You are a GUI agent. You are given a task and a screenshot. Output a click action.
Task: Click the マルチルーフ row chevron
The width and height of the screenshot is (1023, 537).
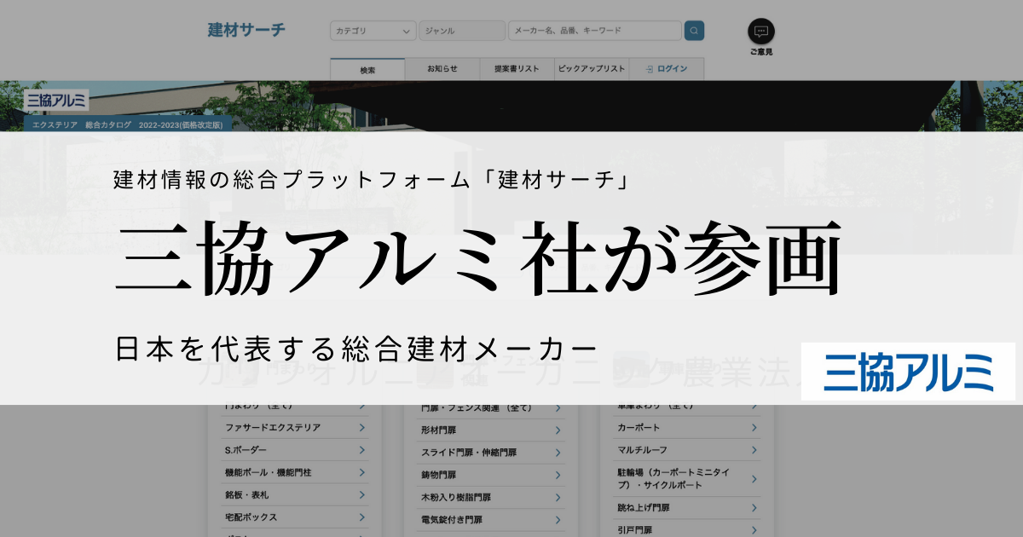point(754,449)
